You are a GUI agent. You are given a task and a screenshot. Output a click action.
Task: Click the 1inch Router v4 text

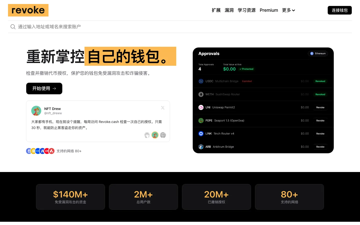(224, 134)
